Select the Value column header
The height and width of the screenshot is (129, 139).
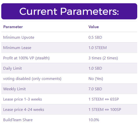click(x=94, y=27)
